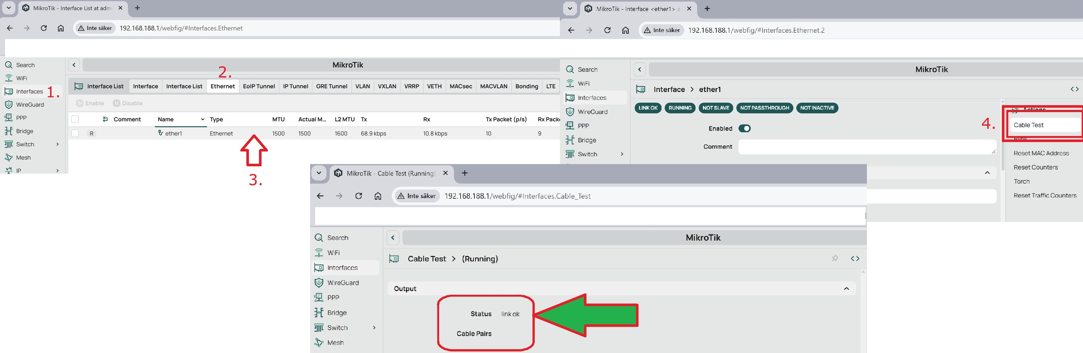Click the WireGuard shield icon in left sidebar

pos(9,105)
